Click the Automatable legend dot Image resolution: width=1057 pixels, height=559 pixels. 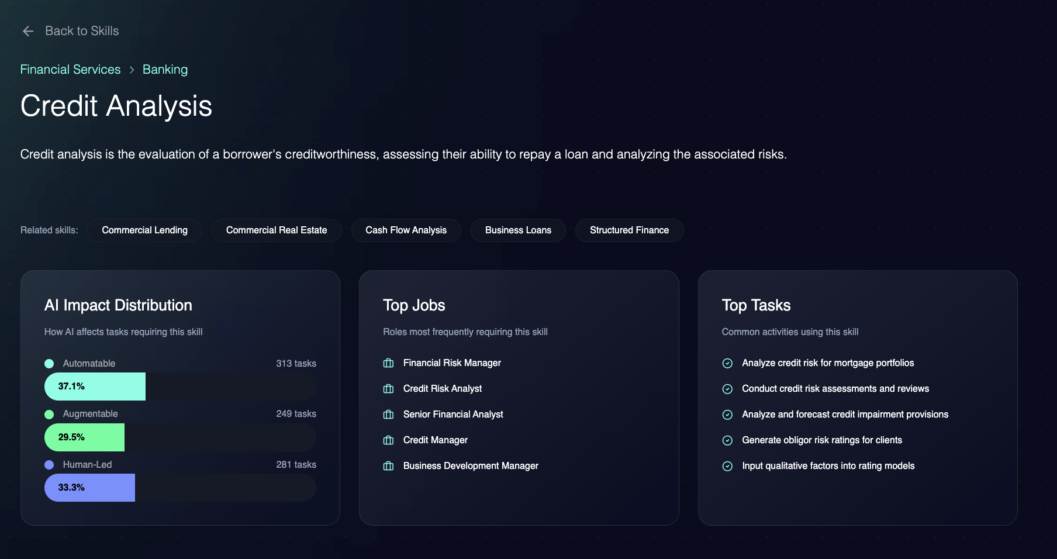(x=49, y=364)
